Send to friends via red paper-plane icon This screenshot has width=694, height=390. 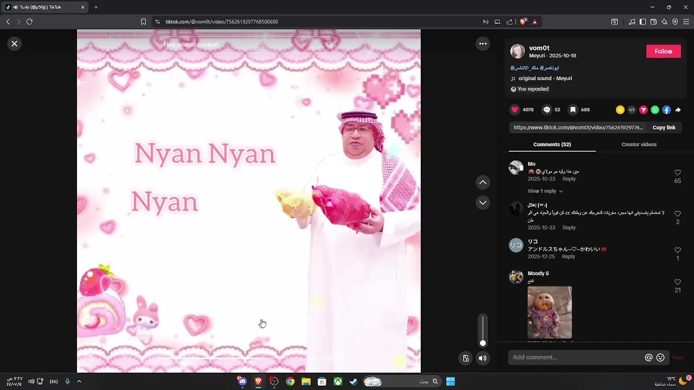644,110
